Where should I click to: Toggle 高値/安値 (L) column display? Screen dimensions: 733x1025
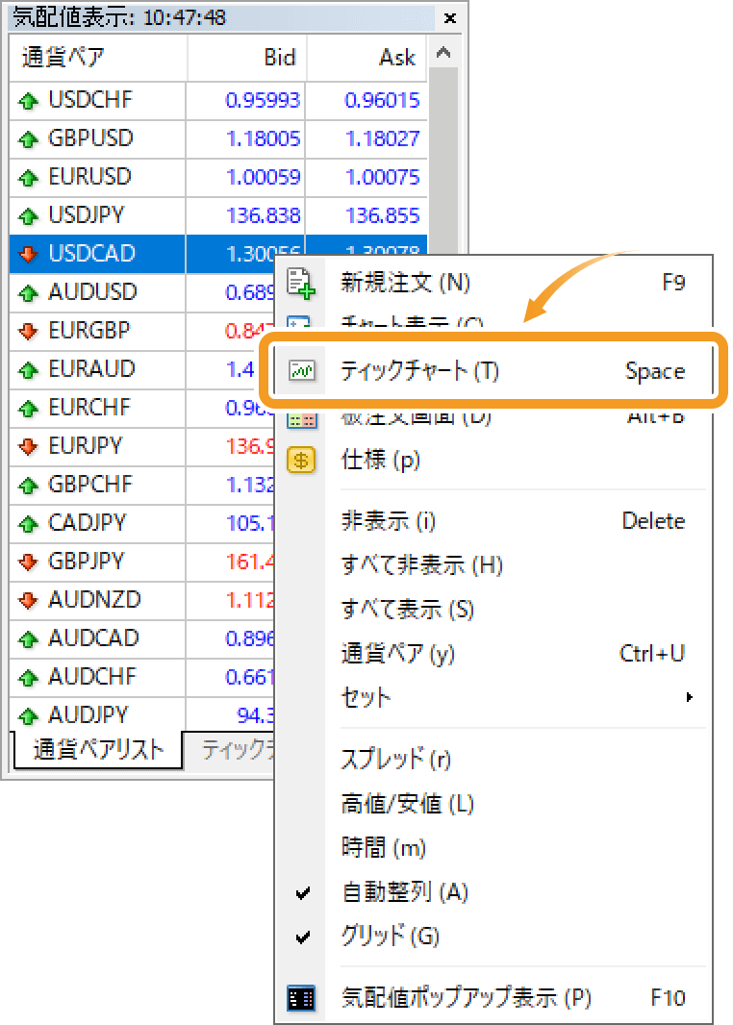pyautogui.click(x=493, y=804)
